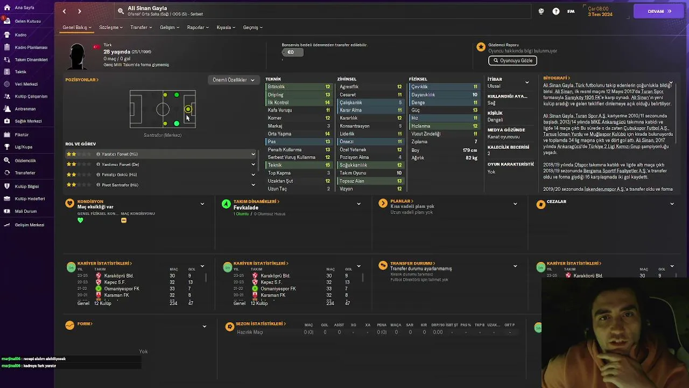Open the Sezon İstatistikleri link
Screen dimensions: 689x388
tap(261, 324)
